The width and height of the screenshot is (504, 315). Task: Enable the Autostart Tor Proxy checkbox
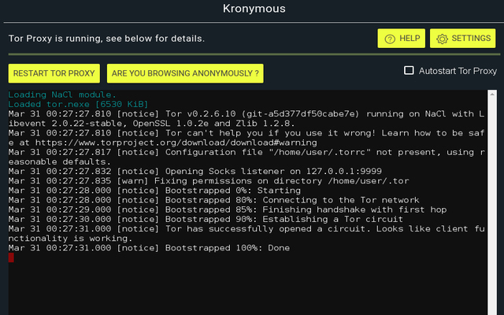tap(409, 70)
